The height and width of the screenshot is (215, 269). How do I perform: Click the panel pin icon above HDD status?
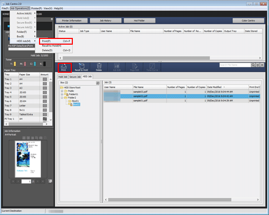pyautogui.click(x=52, y=19)
